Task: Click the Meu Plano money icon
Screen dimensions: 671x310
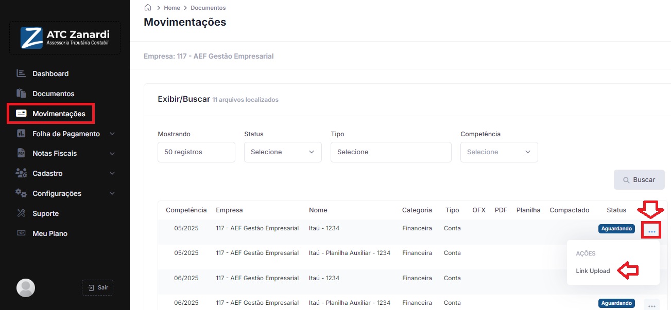Action: (21, 233)
